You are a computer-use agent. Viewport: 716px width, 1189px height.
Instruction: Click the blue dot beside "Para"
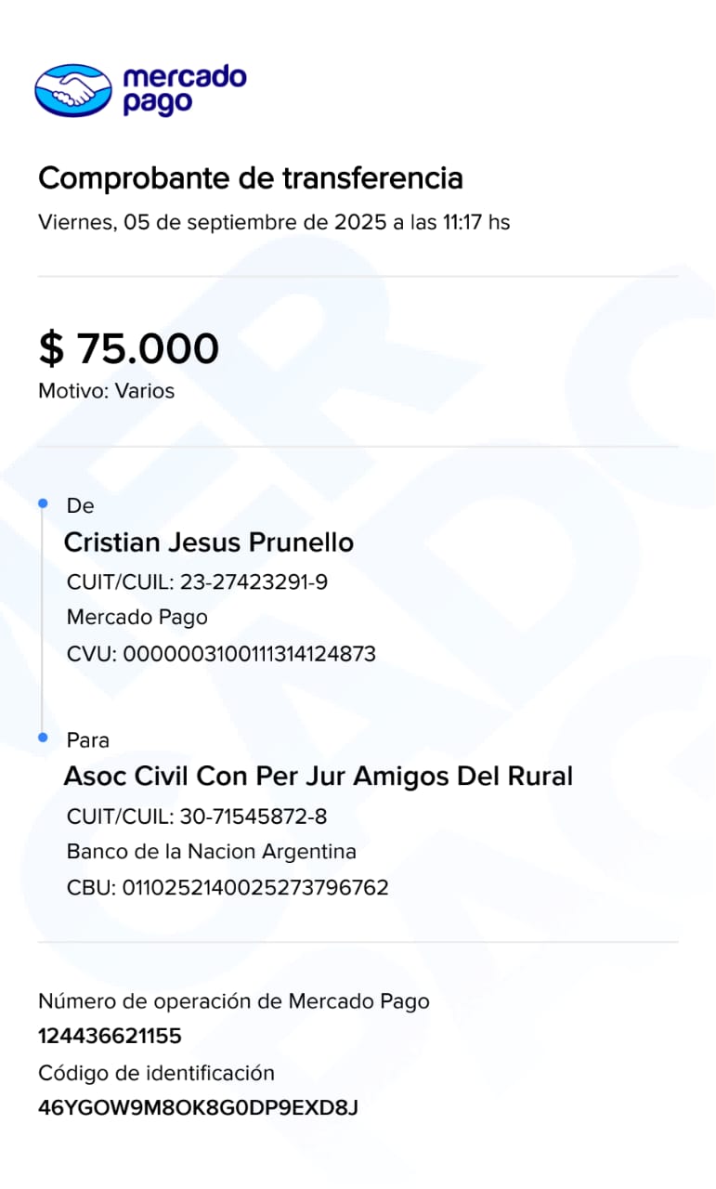(43, 738)
